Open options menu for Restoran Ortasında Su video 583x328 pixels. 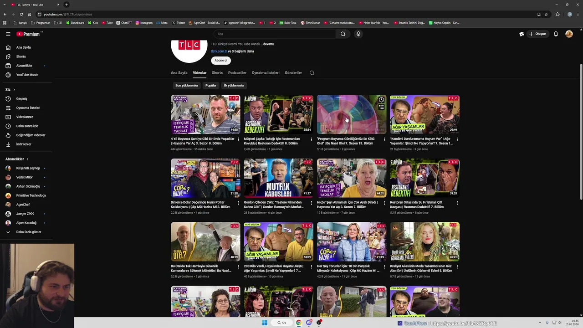click(457, 203)
